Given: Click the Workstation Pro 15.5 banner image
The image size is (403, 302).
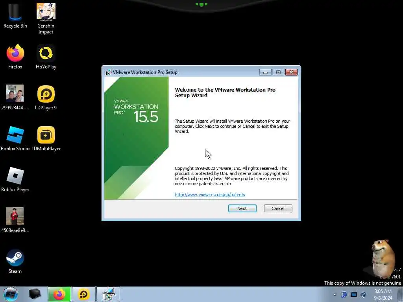Looking at the screenshot, I should pos(136,138).
